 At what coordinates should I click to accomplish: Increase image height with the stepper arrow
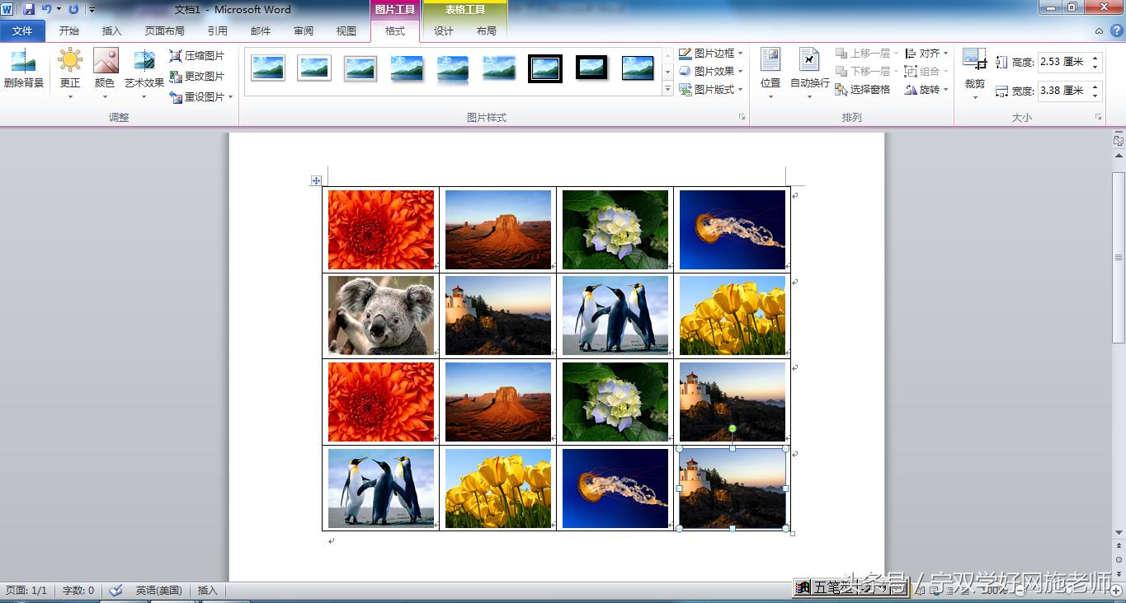1094,56
